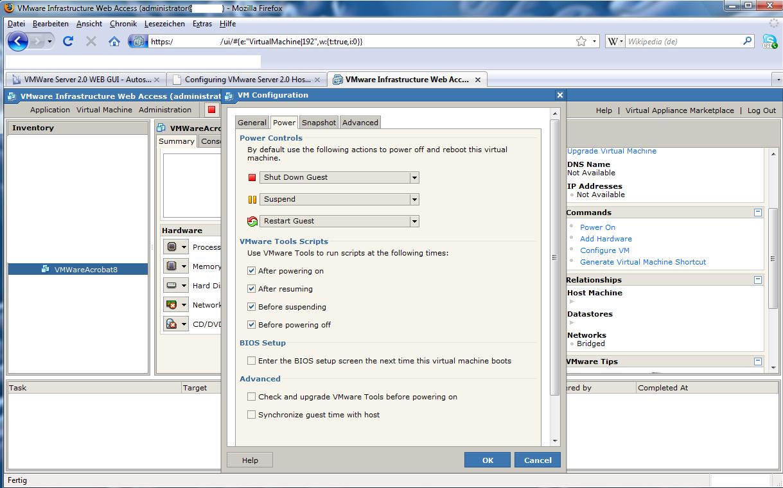Click into the Wikipedia (de) search field
Image resolution: width=783 pixels, height=488 pixels.
(683, 42)
